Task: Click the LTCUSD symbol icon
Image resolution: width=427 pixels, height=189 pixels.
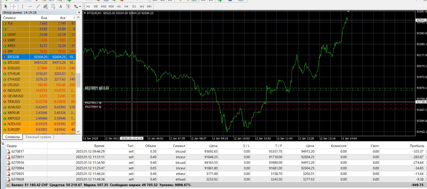Action: click(x=5, y=85)
